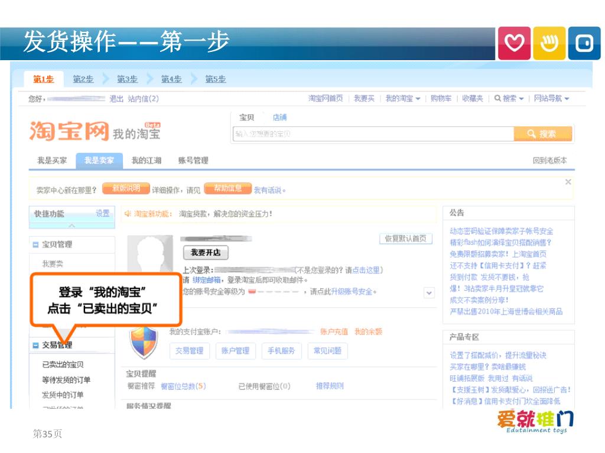This screenshot has height=453, width=605.
Task: Open announcement 动态密码验证保障卖家子帐号安全
Action: click(x=501, y=231)
